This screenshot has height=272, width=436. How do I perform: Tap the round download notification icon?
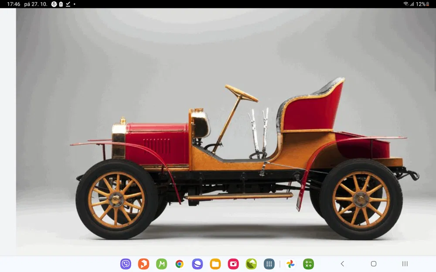coord(54,4)
